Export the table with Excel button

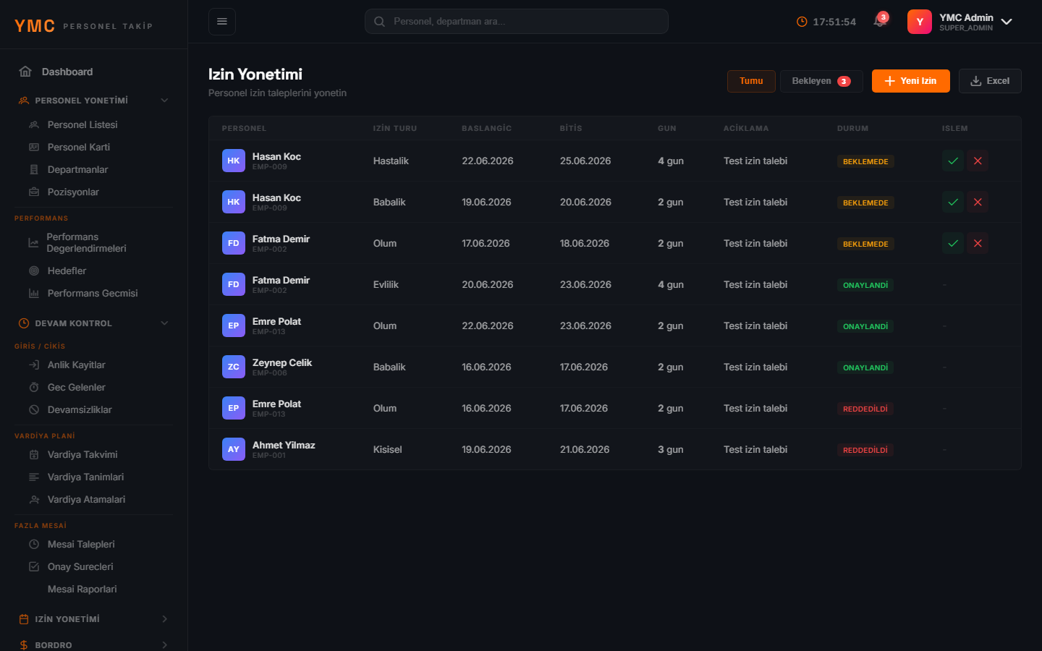point(990,81)
